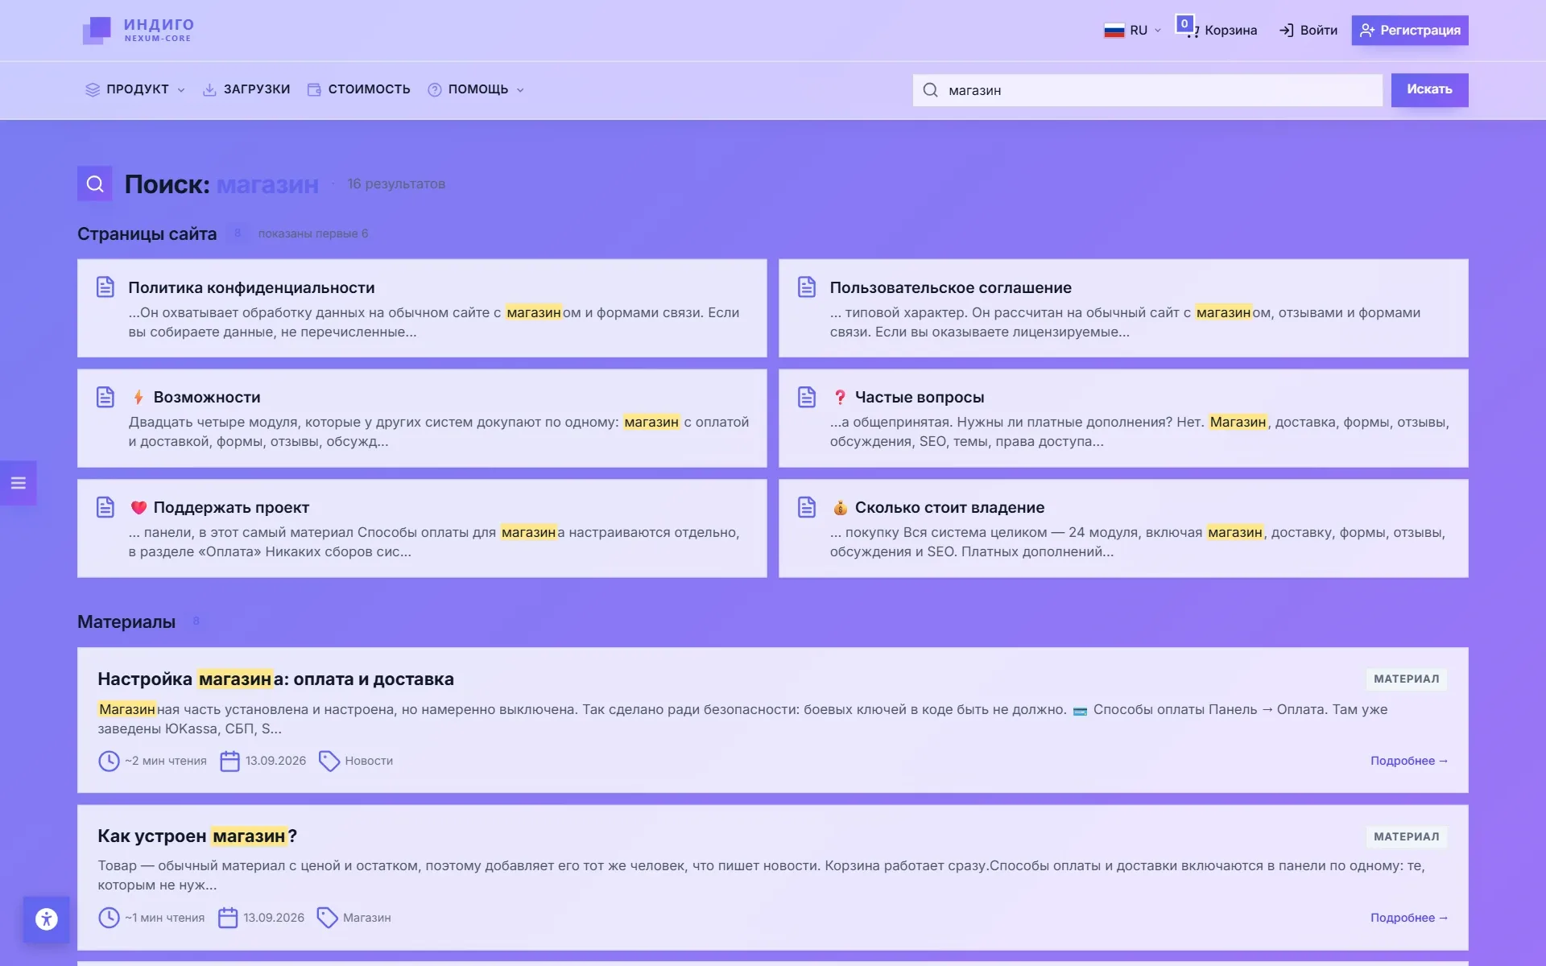Click the Корзина link in the header
The width and height of the screenshot is (1546, 966).
[x=1230, y=31]
